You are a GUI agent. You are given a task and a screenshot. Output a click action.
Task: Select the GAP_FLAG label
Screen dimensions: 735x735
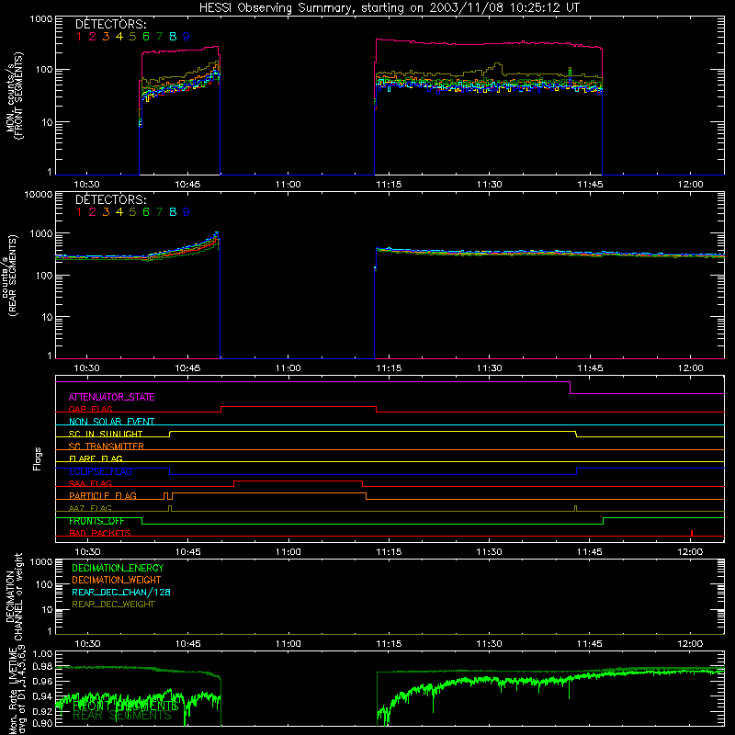tap(90, 409)
